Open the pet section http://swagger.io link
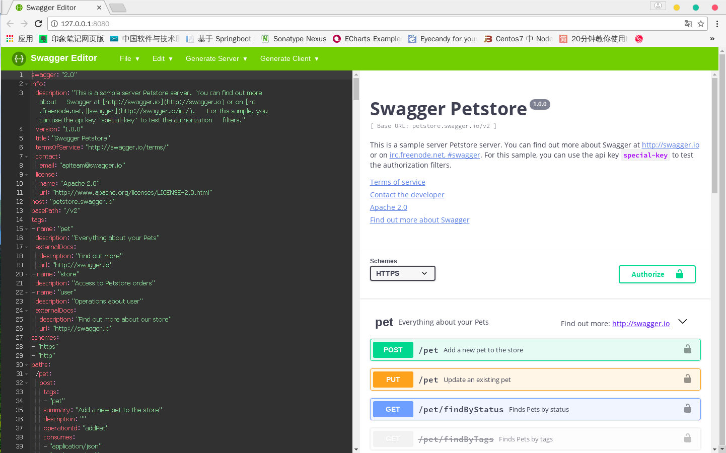Image resolution: width=726 pixels, height=453 pixels. click(x=640, y=324)
